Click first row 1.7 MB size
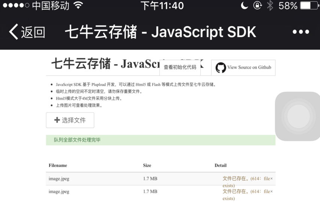The width and height of the screenshot is (320, 206). click(x=150, y=179)
